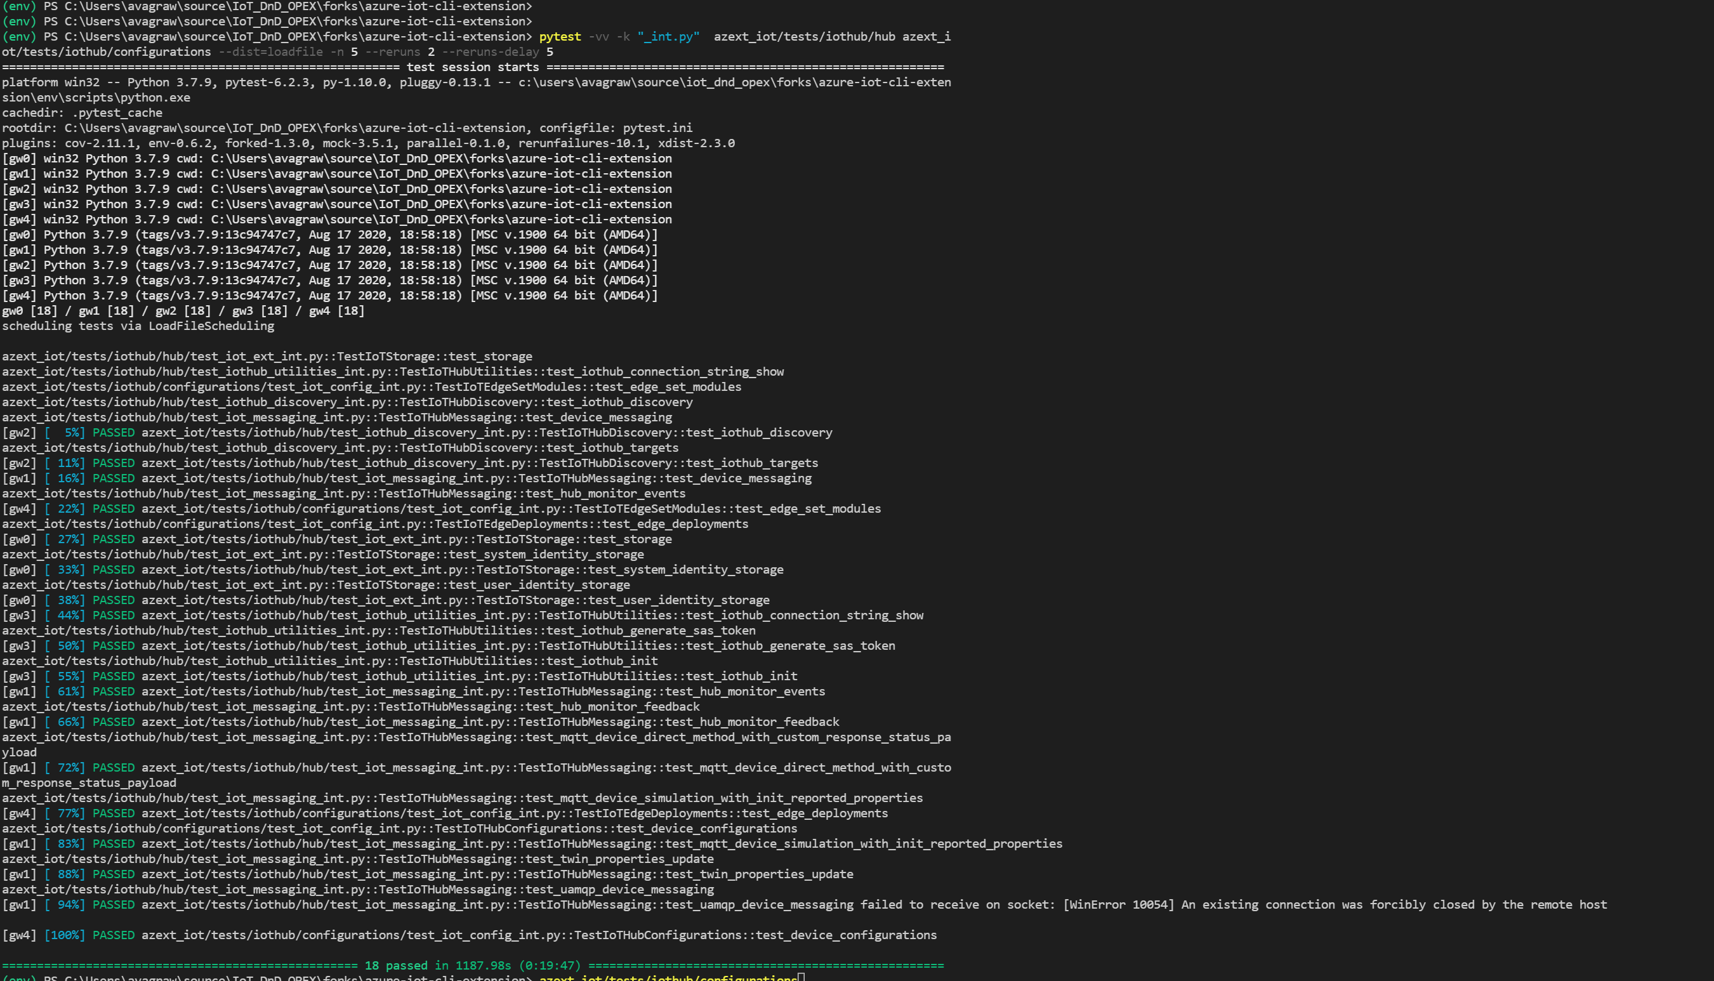1714x981 pixels.
Task: Click the pytest command in the prompt
Action: [559, 36]
